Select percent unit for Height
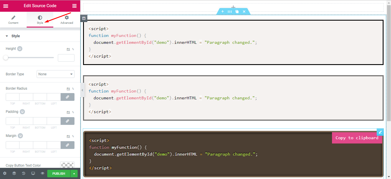 73,49
